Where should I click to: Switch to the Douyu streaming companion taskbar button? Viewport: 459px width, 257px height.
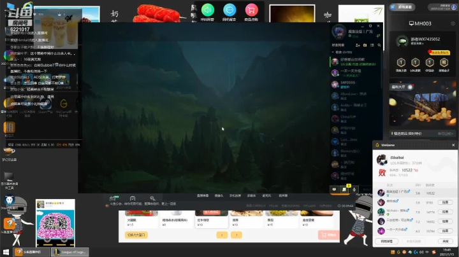(32, 252)
